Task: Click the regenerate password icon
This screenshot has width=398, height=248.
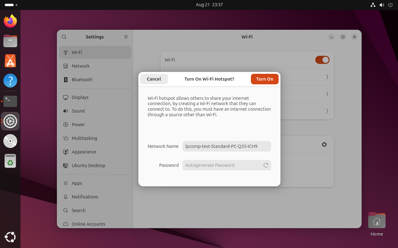Action: pos(266,165)
